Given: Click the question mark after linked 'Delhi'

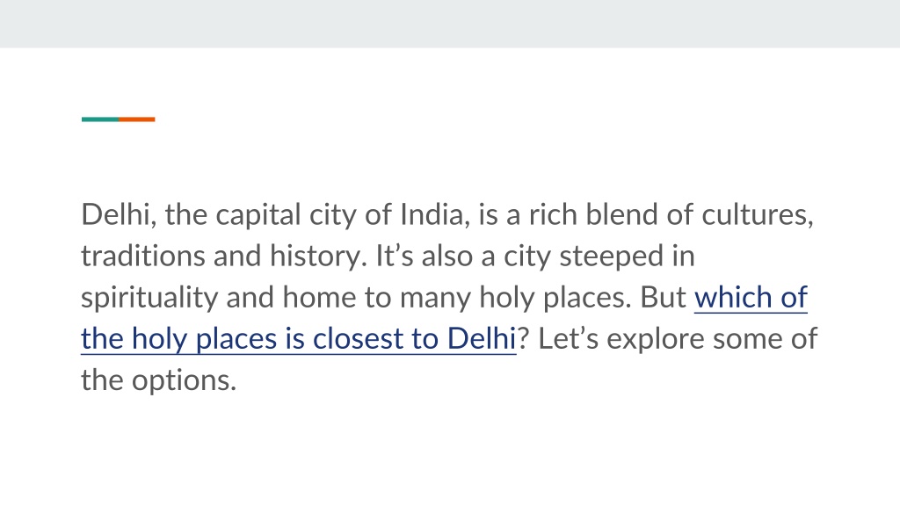Looking at the screenshot, I should tap(523, 338).
